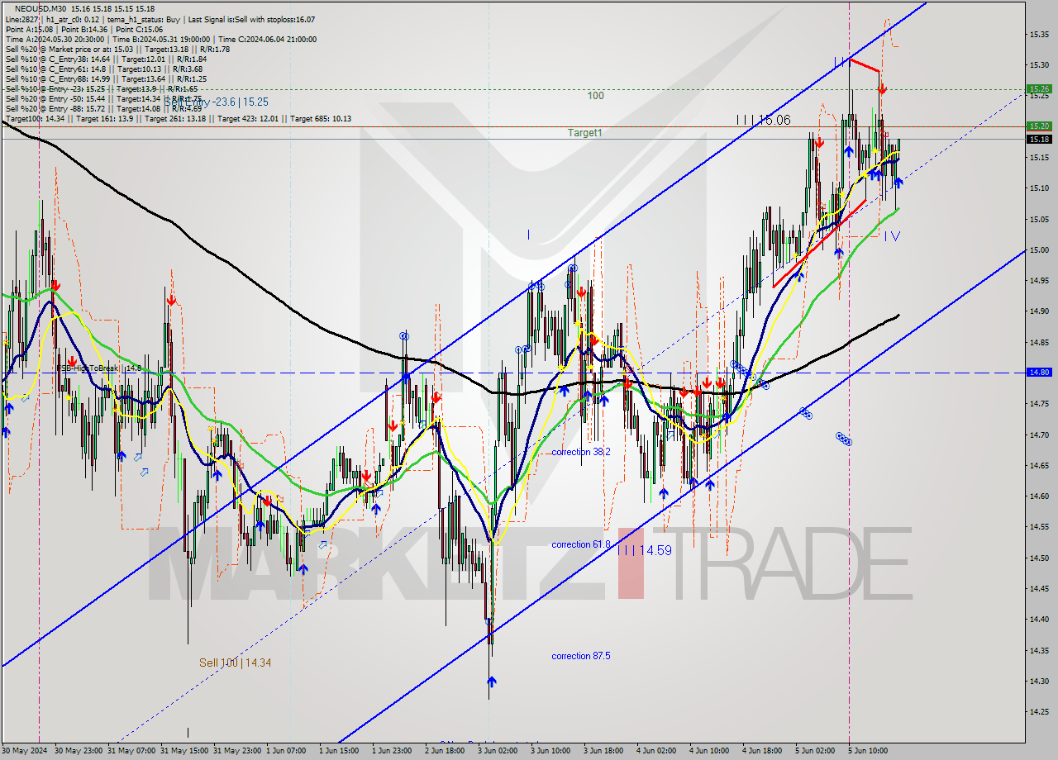Click the '2 Jun 18:00' time axis label
Image resolution: width=1058 pixels, height=760 pixels.
[446, 751]
